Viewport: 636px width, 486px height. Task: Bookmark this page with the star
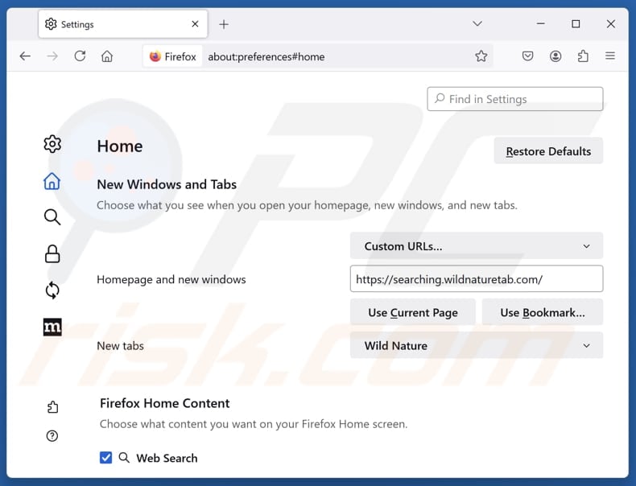[481, 56]
